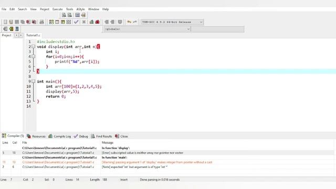The image size is (336, 189).
Task: Click the Close file toolbar icon
Action: point(28,22)
